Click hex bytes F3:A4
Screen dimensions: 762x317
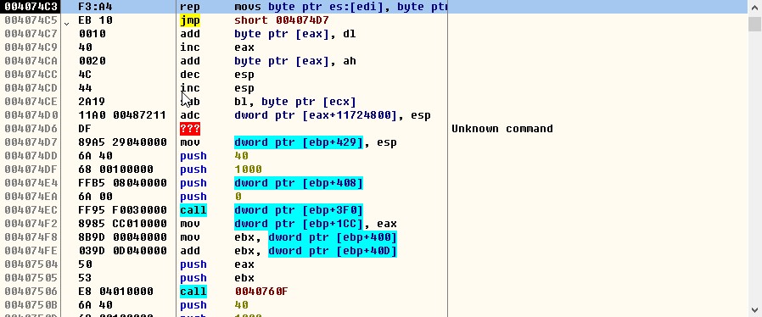pos(95,7)
